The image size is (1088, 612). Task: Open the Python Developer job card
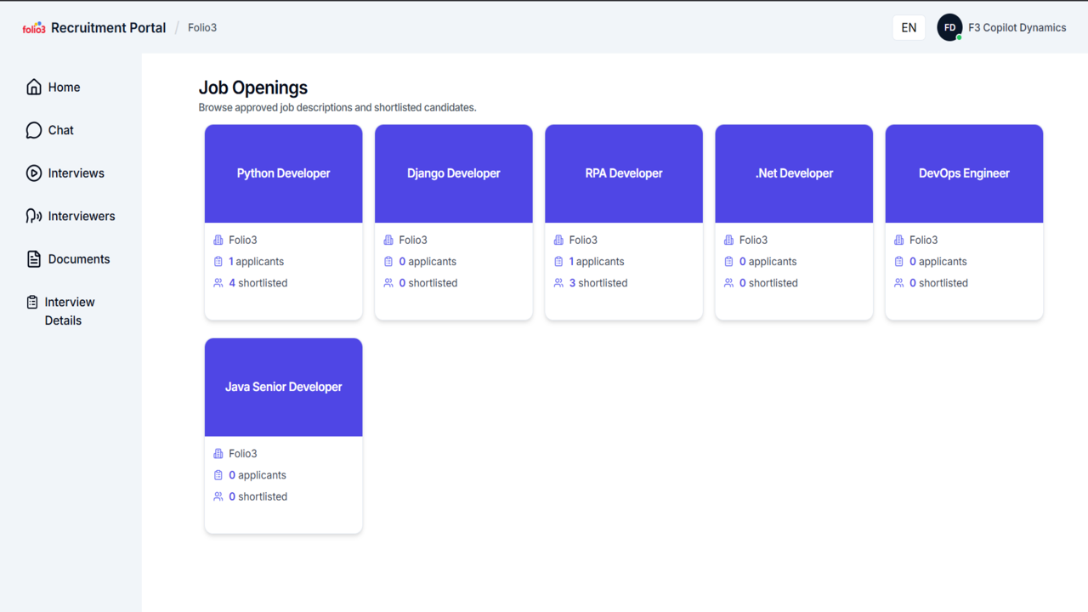coord(284,223)
